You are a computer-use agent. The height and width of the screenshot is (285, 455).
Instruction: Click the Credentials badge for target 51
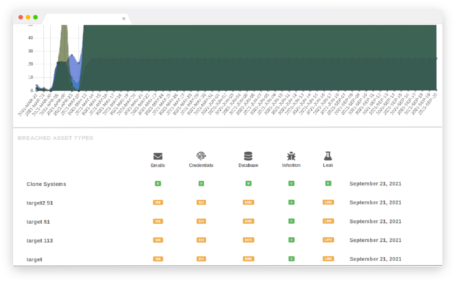(x=201, y=221)
